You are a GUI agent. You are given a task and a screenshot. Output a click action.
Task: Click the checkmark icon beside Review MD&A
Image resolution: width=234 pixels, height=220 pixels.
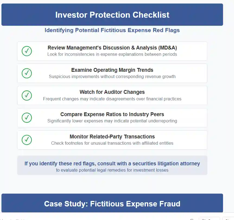[27, 51]
